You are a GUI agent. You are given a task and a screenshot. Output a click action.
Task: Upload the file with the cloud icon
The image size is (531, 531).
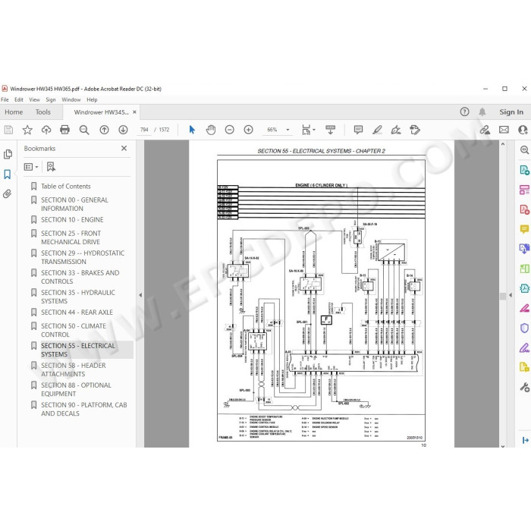click(46, 130)
